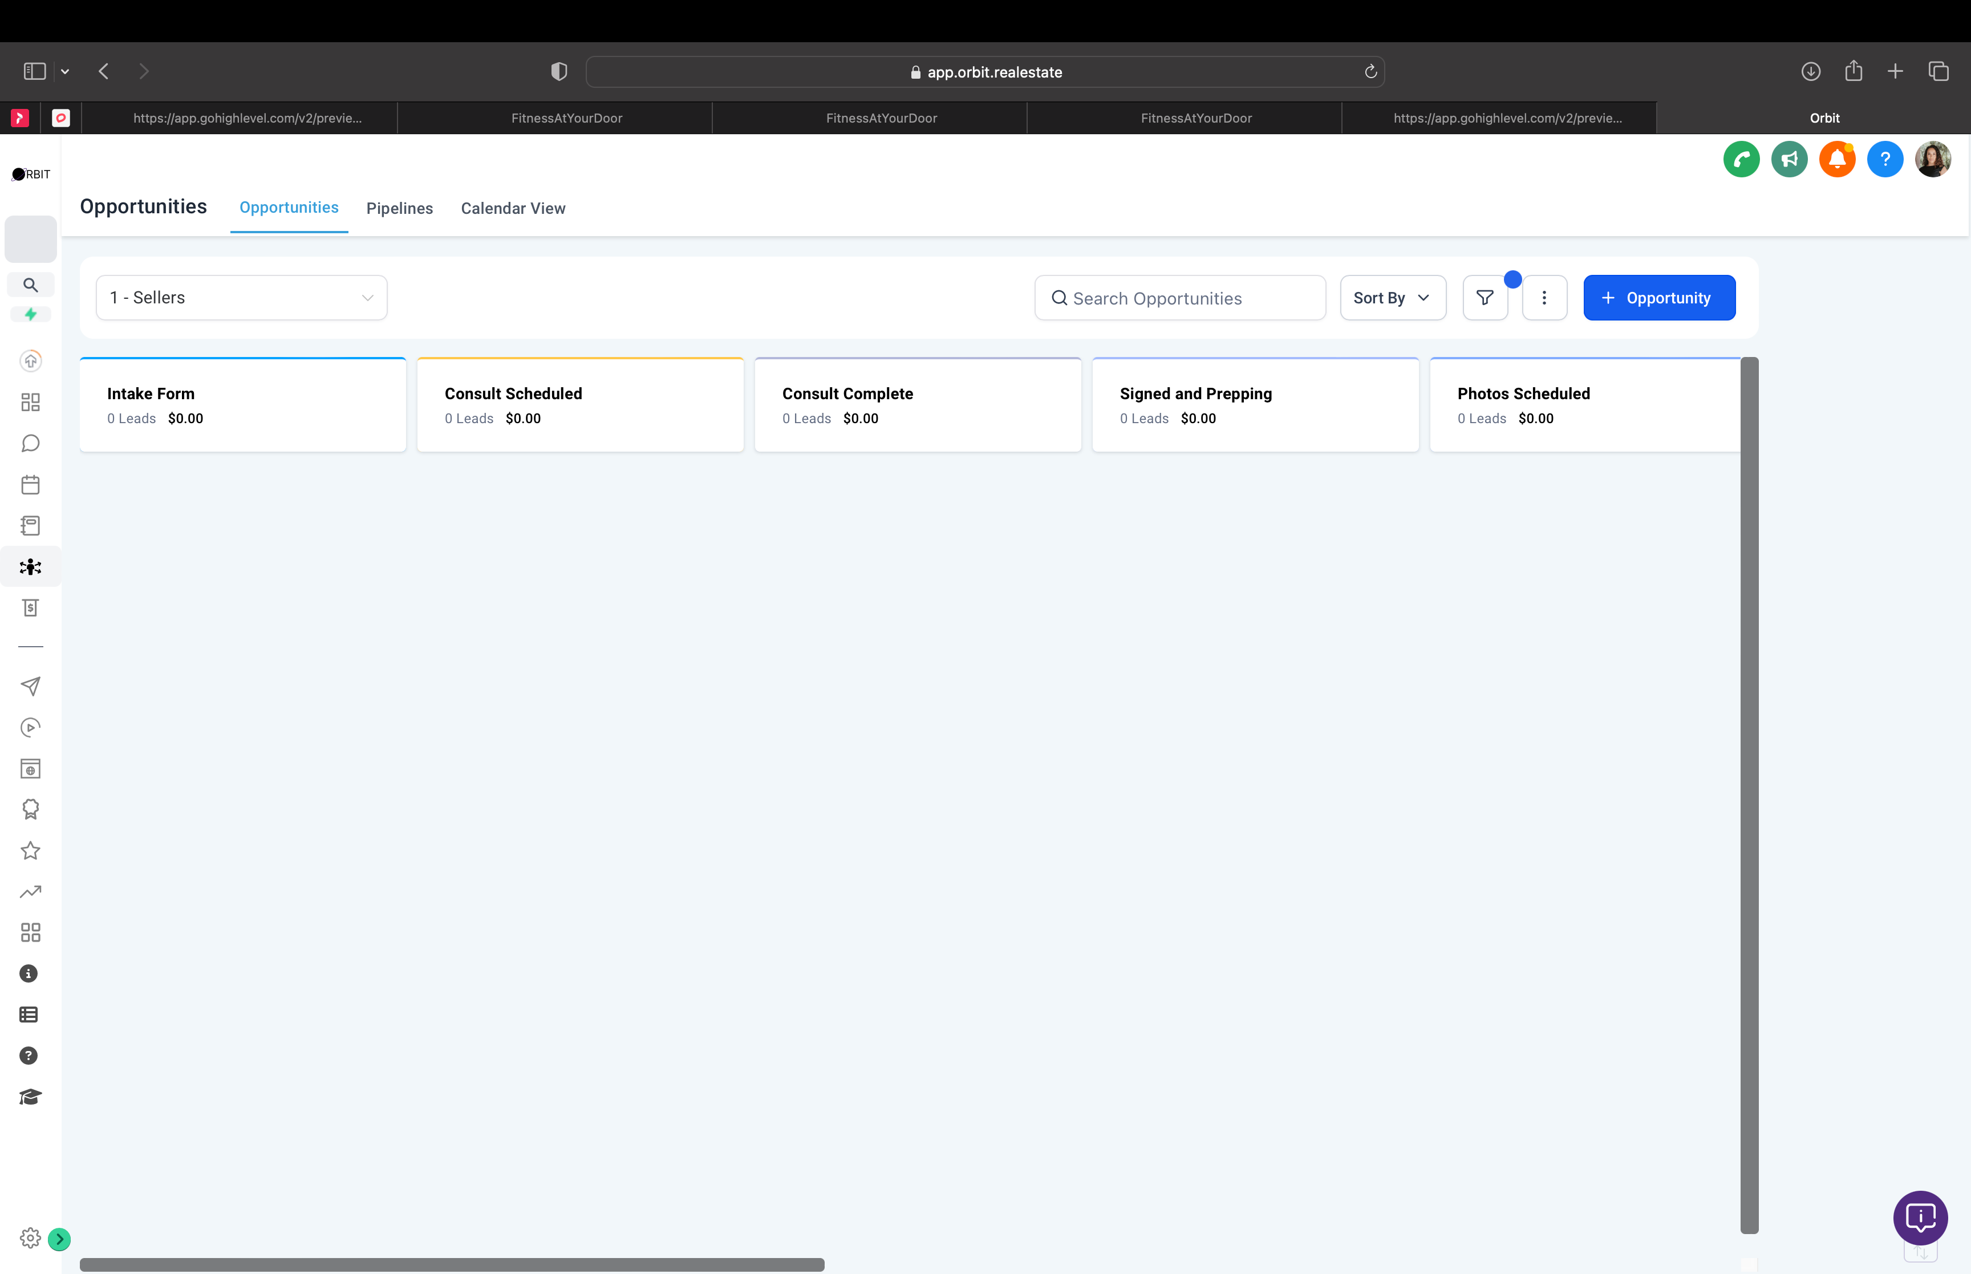1971x1274 pixels.
Task: Open the orange bell notifications
Action: point(1836,159)
